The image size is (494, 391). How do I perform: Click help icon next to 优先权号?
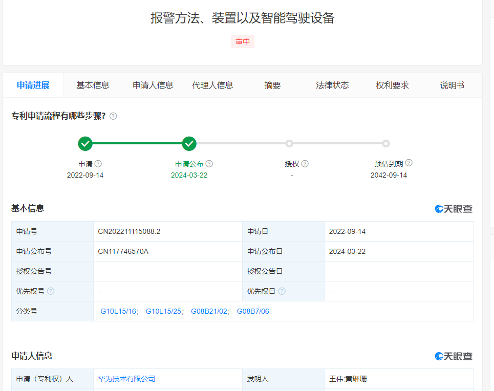point(51,291)
